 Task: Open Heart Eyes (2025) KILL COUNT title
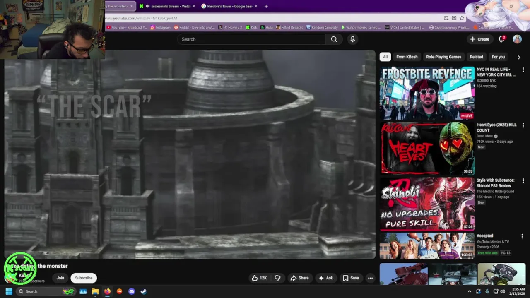click(x=496, y=127)
